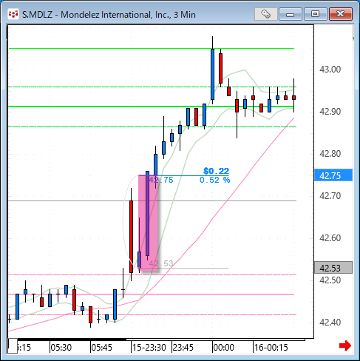Click the 42.75 label beside pink box
This screenshot has height=361, width=360.
[161, 180]
